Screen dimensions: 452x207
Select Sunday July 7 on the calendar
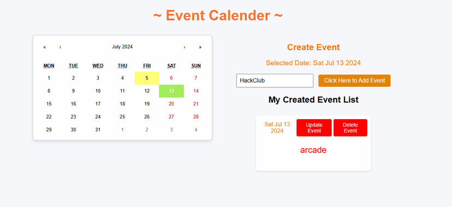196,78
